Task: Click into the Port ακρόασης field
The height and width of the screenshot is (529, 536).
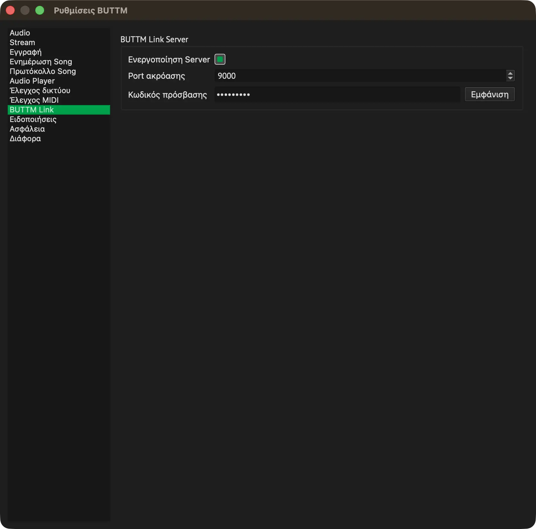Action: [360, 76]
